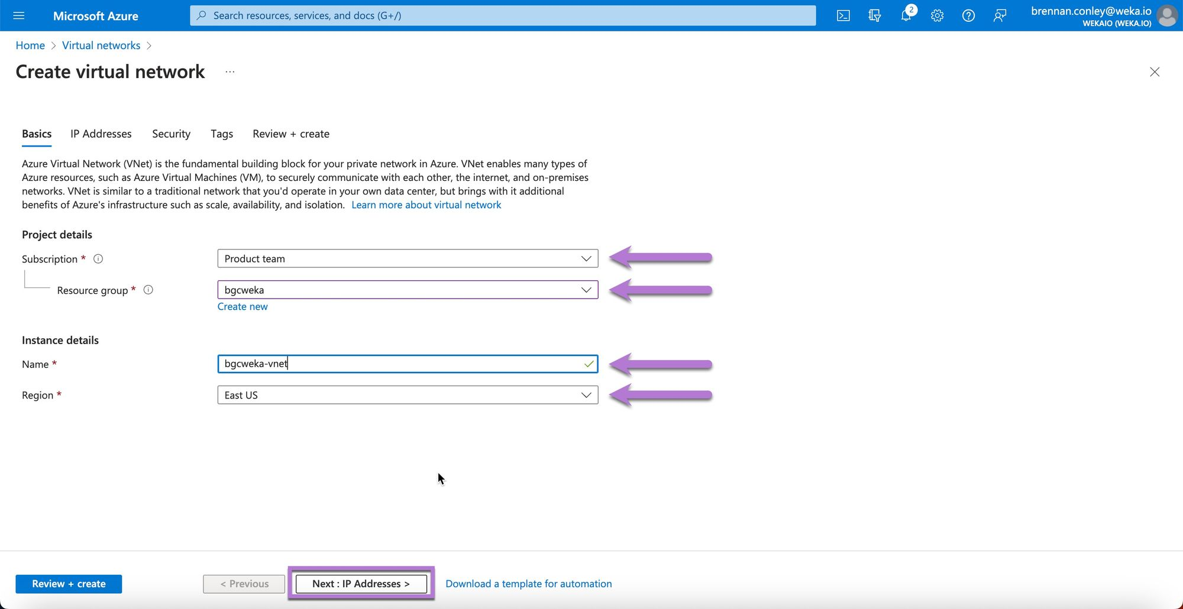The width and height of the screenshot is (1183, 609).
Task: Open the notifications bell
Action: pos(906,16)
